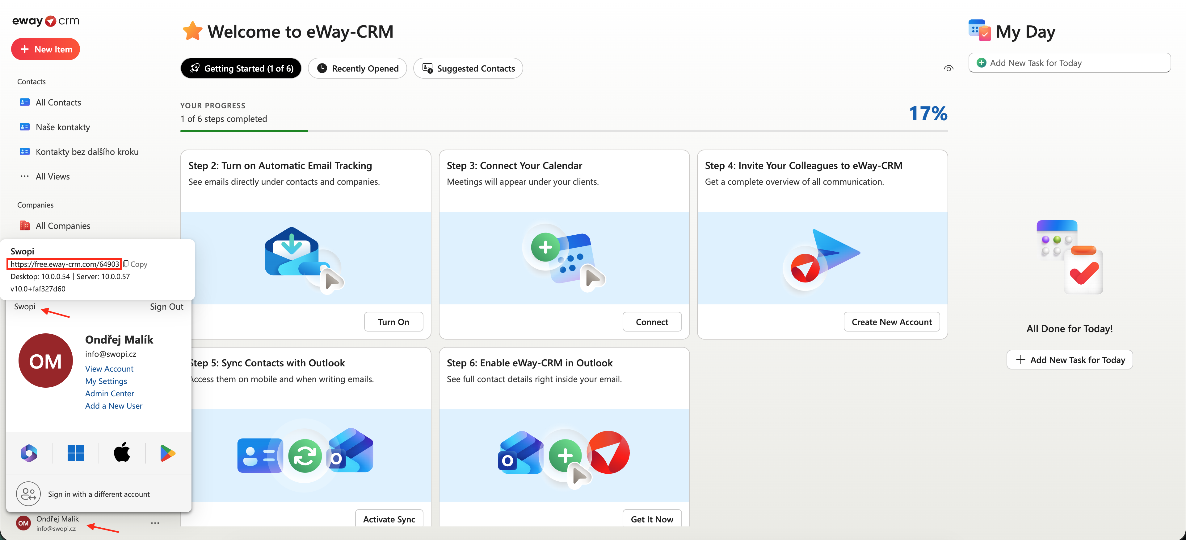Click the My Day calendar icon
This screenshot has height=540, width=1186.
[979, 30]
